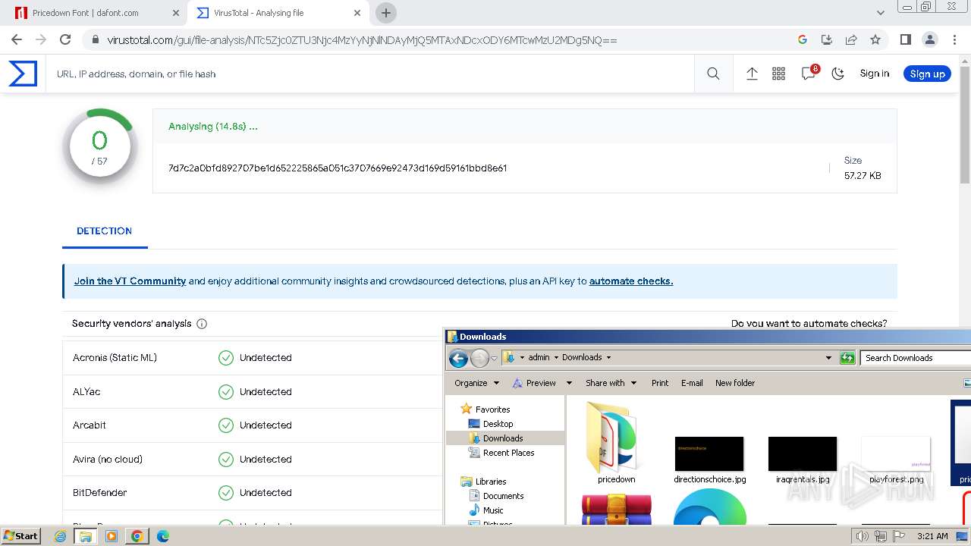The width and height of the screenshot is (971, 546).
Task: Click the 57.27 KB size value
Action: (863, 175)
